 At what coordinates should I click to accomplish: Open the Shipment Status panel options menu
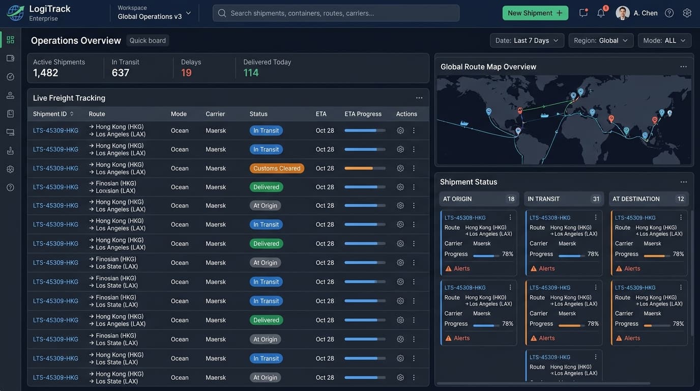click(684, 182)
